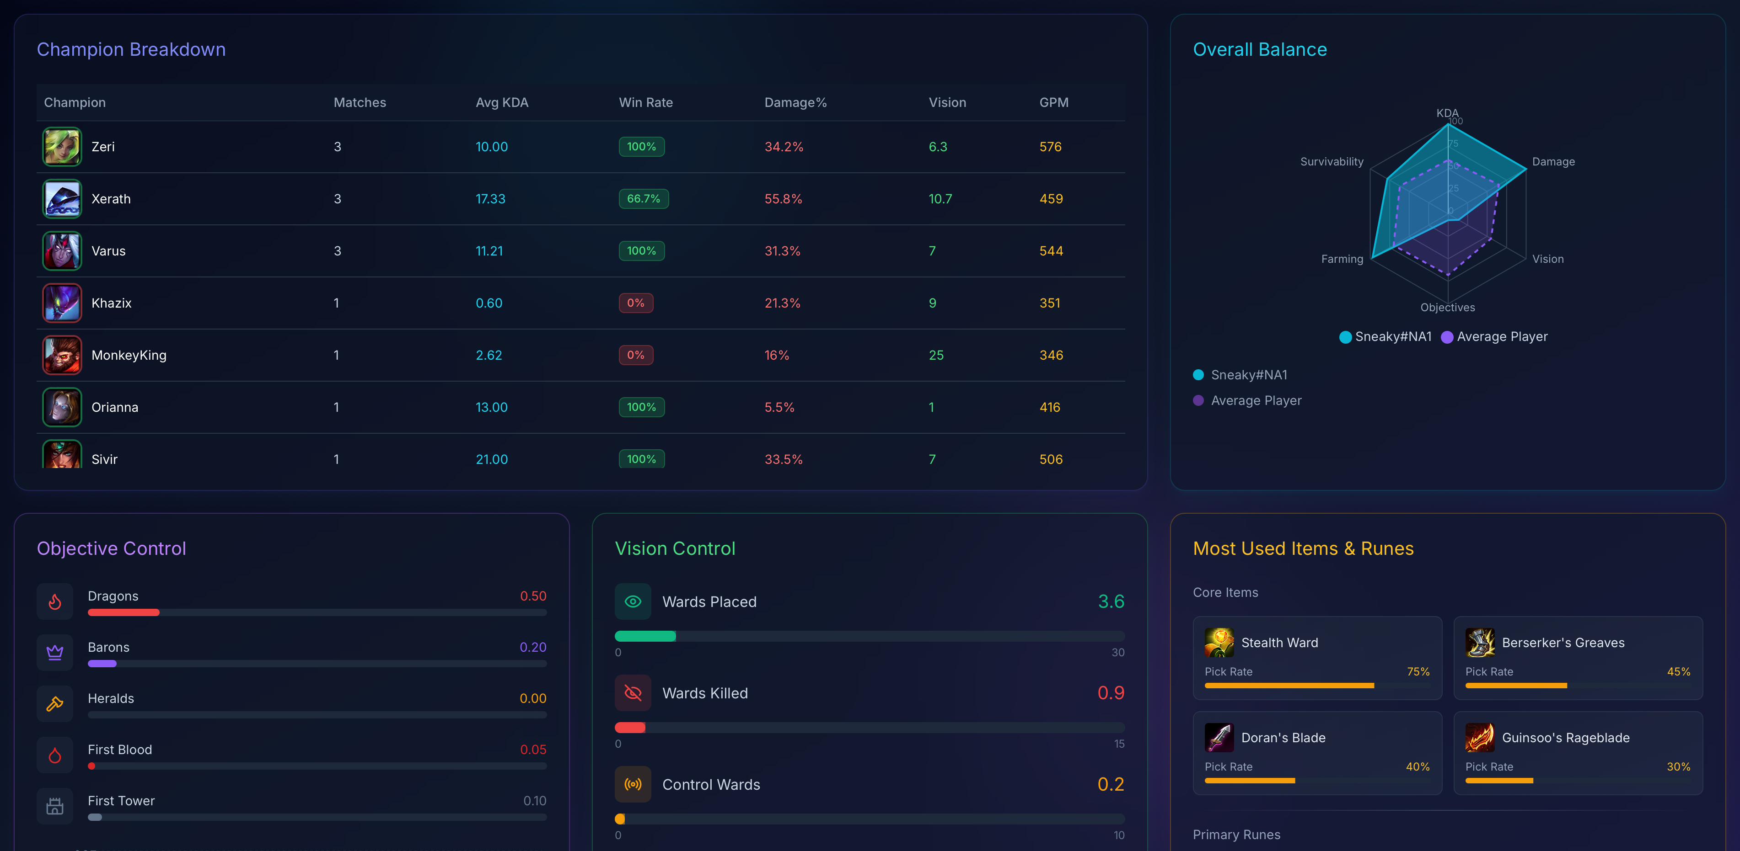Click the Xerath champion portrait icon

62,198
